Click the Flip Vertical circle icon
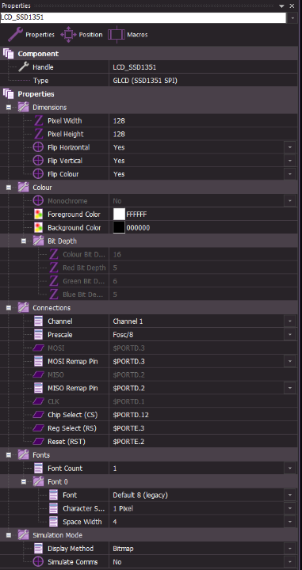 point(38,161)
